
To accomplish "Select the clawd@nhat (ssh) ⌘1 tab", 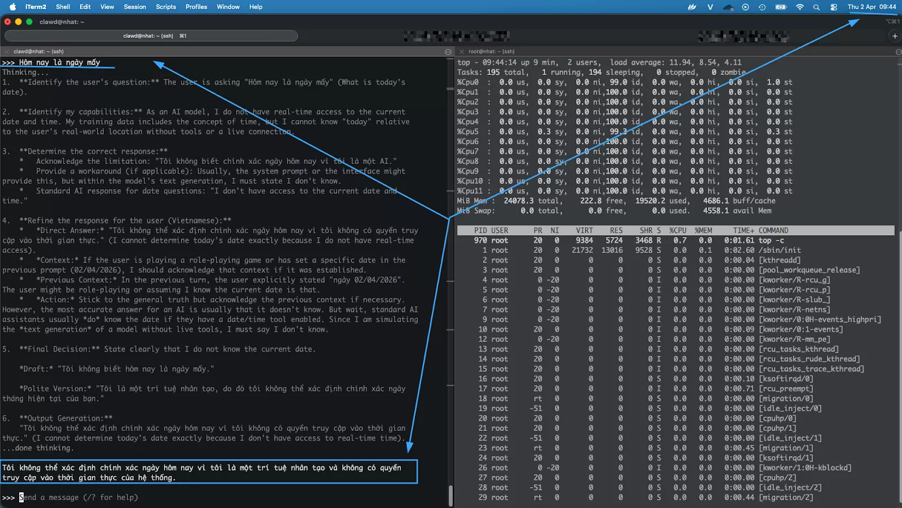I will 151,36.
